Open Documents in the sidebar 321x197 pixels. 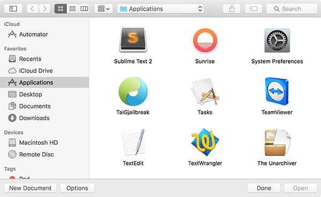tap(44, 106)
